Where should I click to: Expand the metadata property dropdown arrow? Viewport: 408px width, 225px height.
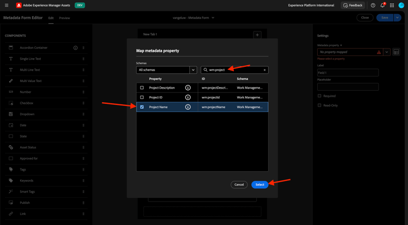[387, 52]
